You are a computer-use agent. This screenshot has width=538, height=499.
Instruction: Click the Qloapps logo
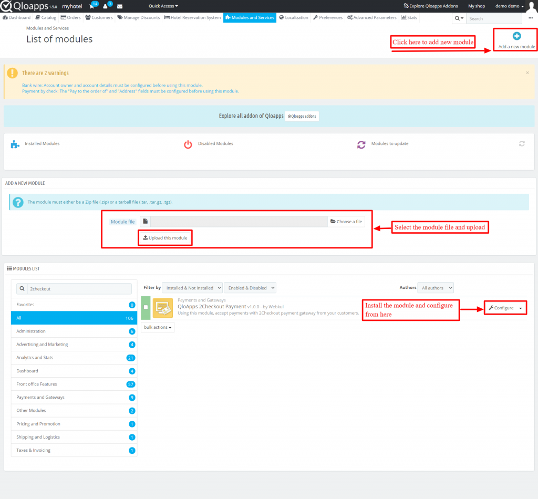tap(29, 6)
